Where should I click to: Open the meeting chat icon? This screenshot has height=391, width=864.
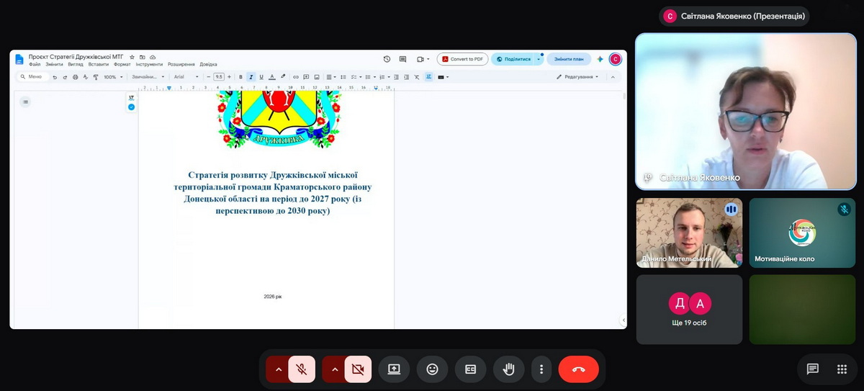click(x=813, y=369)
